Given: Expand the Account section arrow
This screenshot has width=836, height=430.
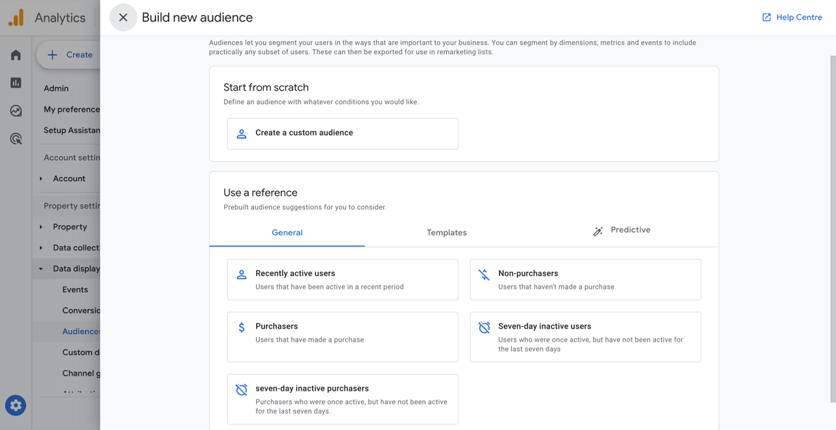Looking at the screenshot, I should point(41,178).
